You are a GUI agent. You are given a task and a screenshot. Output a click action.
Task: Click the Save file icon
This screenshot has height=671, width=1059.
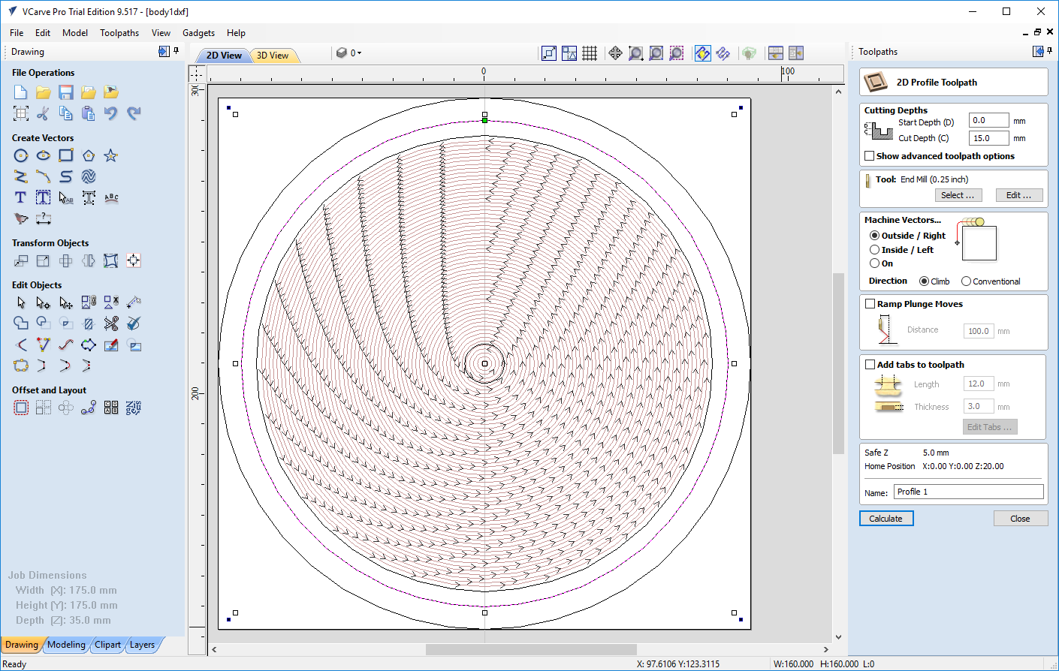[x=66, y=92]
